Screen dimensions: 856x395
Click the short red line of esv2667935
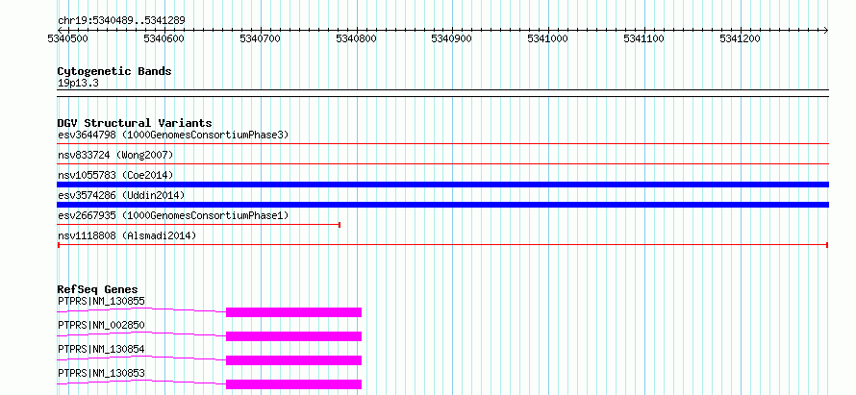tap(199, 224)
